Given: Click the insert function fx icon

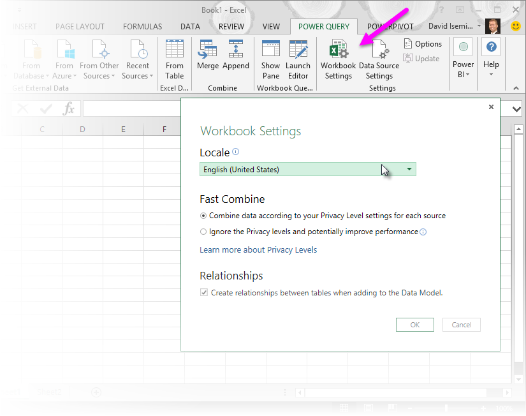Looking at the screenshot, I should [68, 108].
